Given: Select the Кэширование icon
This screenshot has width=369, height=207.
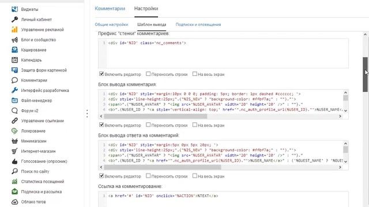Looking at the screenshot, I should click(14, 50).
